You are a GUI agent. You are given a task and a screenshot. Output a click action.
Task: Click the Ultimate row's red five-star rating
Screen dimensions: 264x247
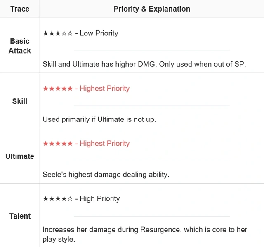pos(58,144)
